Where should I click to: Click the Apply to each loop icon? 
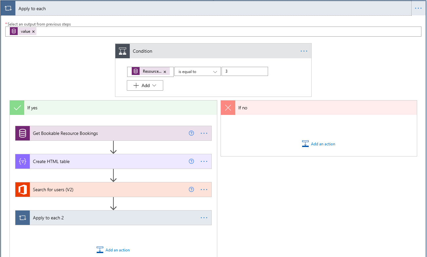click(8, 9)
